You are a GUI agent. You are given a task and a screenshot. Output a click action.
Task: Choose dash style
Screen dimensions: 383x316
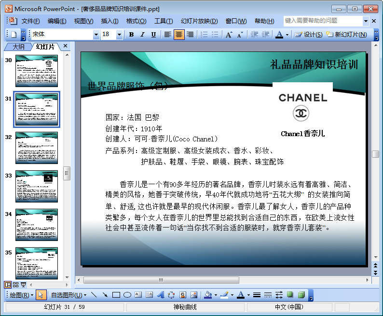(268, 295)
